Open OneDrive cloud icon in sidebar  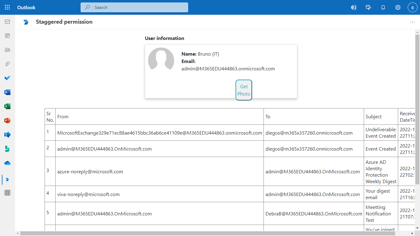point(7,163)
